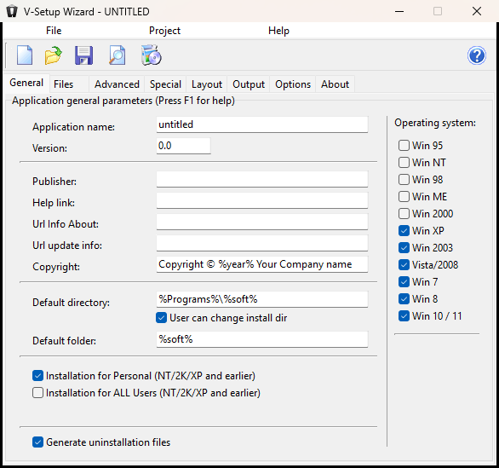
Task: Switch to the Advanced tab
Action: point(118,84)
